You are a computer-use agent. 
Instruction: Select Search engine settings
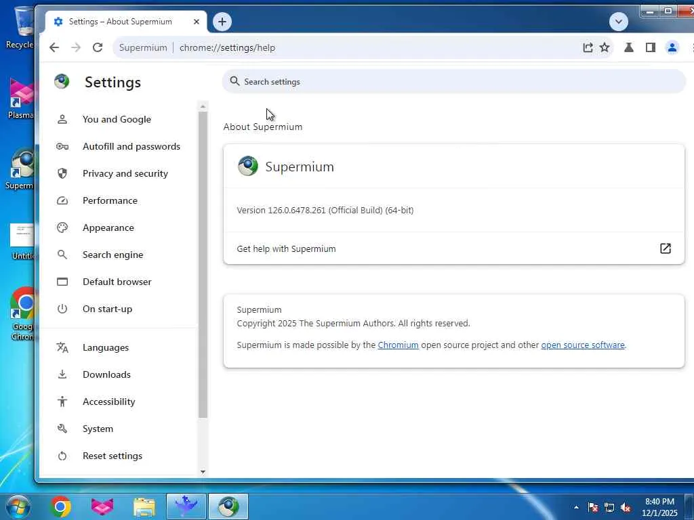click(113, 255)
